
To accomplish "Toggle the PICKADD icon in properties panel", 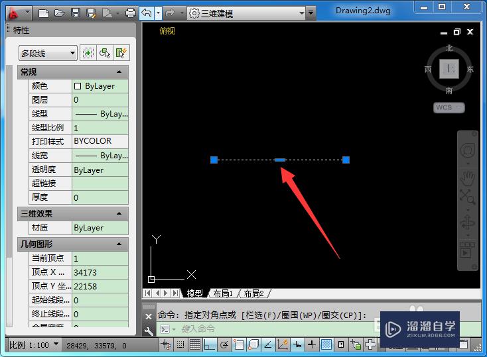I will click(x=88, y=53).
